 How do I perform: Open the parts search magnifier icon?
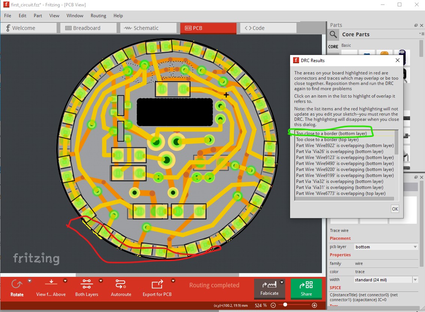click(334, 34)
